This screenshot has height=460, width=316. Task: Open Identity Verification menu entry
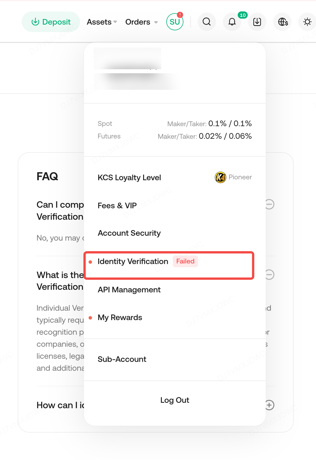[x=133, y=261]
